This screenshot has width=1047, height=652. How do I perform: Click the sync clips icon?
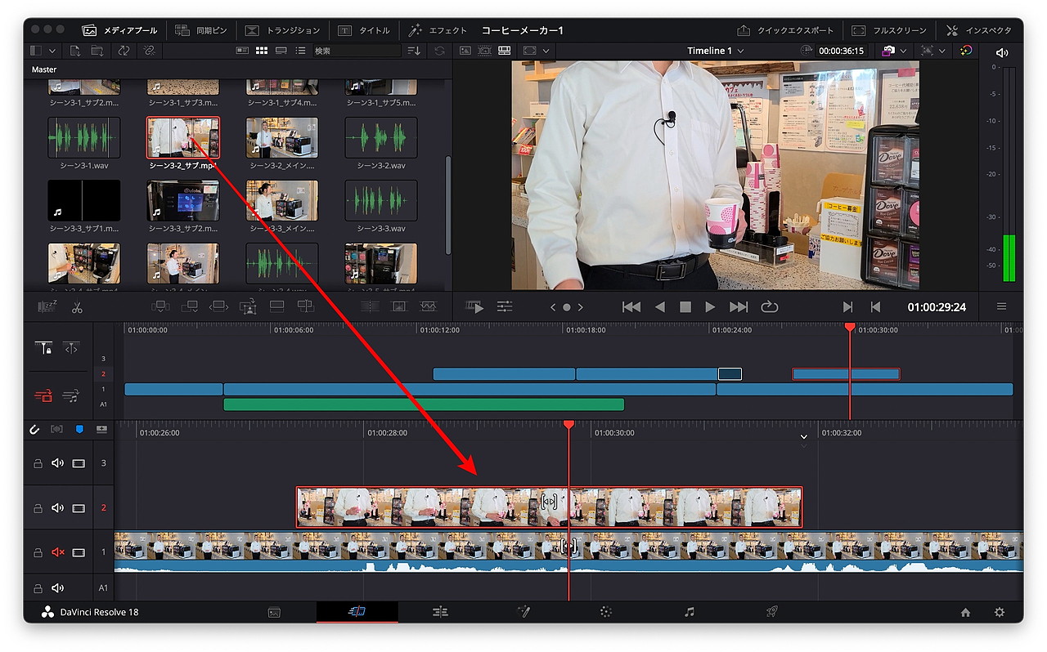coord(124,51)
